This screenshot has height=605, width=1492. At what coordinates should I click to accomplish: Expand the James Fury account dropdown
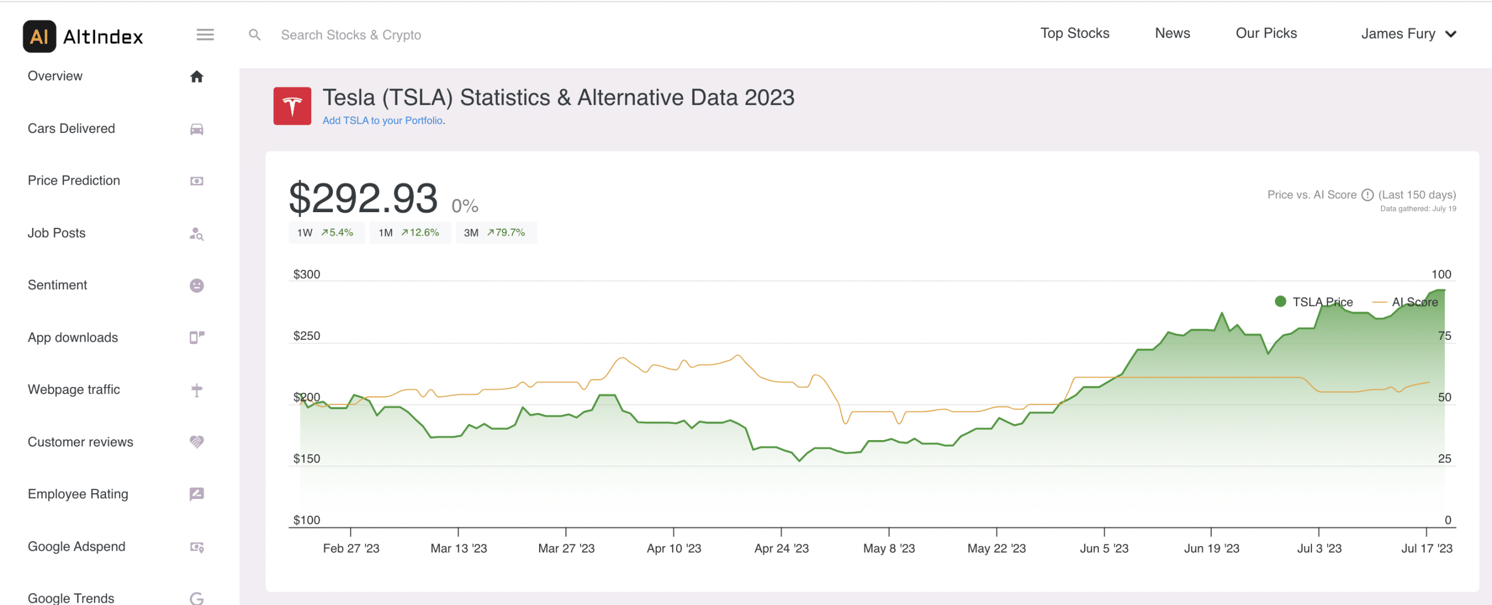click(1409, 34)
